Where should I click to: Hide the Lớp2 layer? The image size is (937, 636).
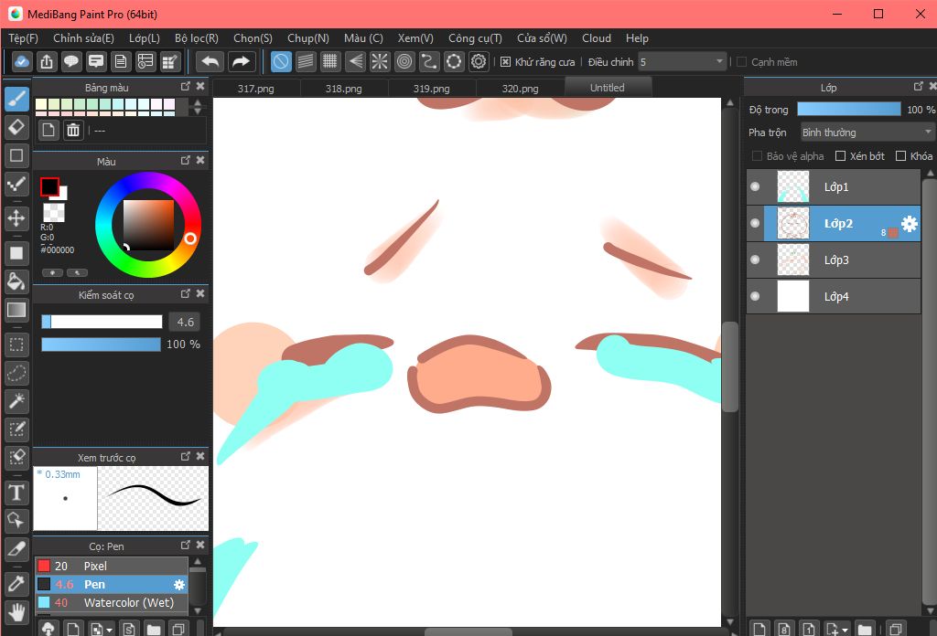click(755, 223)
